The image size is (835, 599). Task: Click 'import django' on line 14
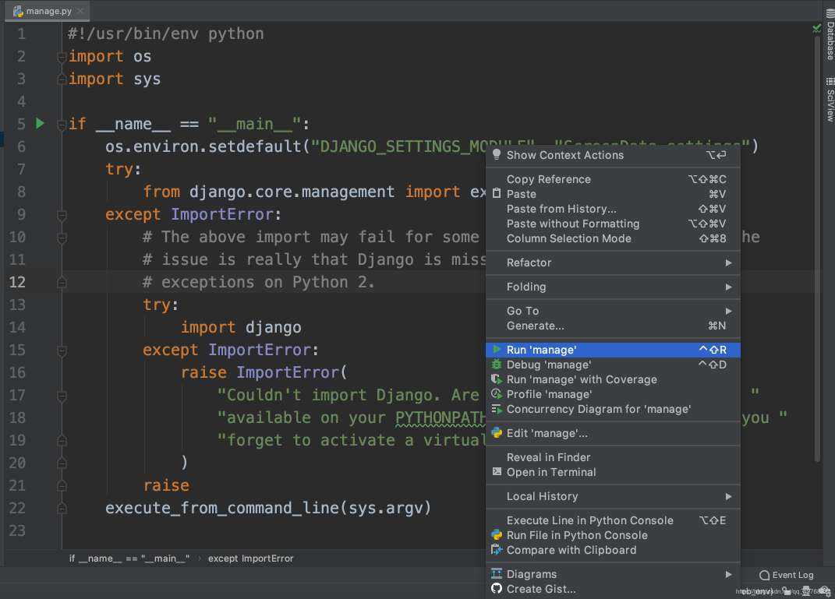pyautogui.click(x=241, y=327)
